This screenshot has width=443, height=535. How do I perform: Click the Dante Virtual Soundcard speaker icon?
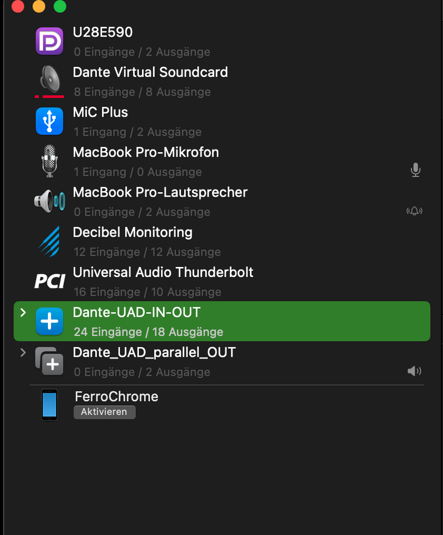coord(50,81)
